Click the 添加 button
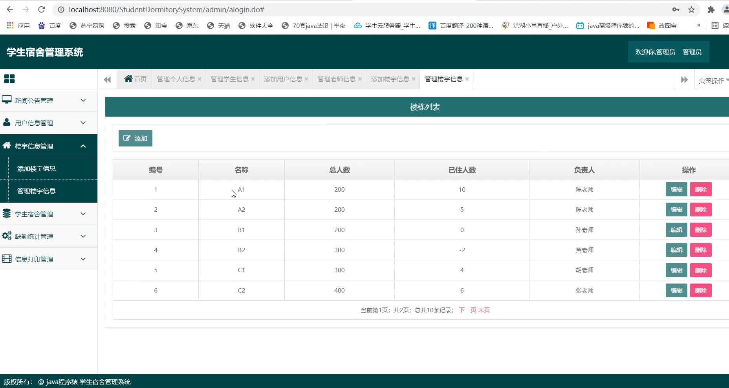The image size is (729, 388). [136, 138]
